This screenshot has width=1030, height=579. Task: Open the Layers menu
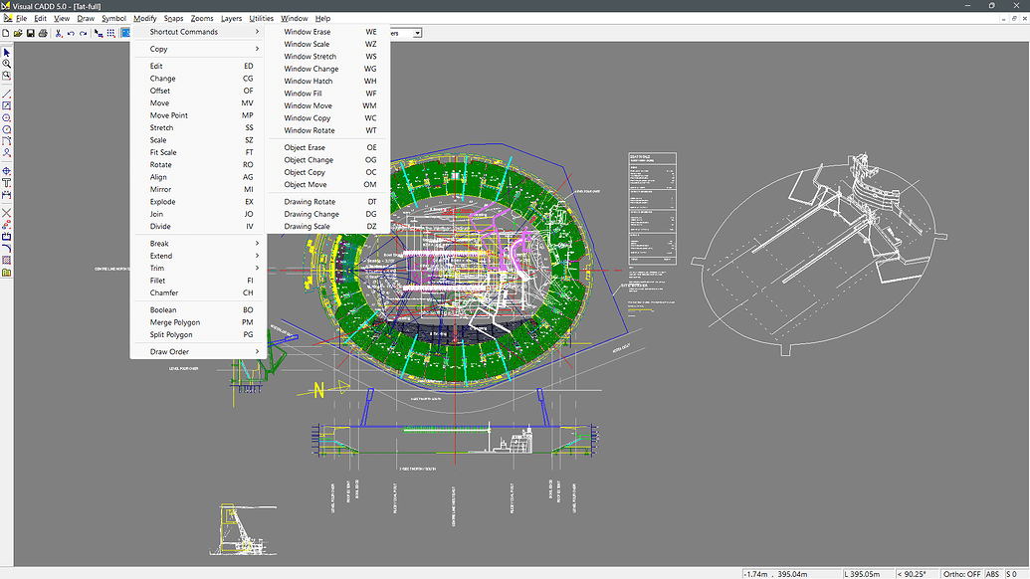pyautogui.click(x=231, y=18)
